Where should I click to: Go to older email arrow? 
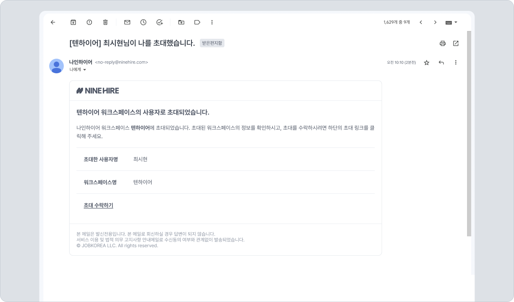click(x=435, y=22)
